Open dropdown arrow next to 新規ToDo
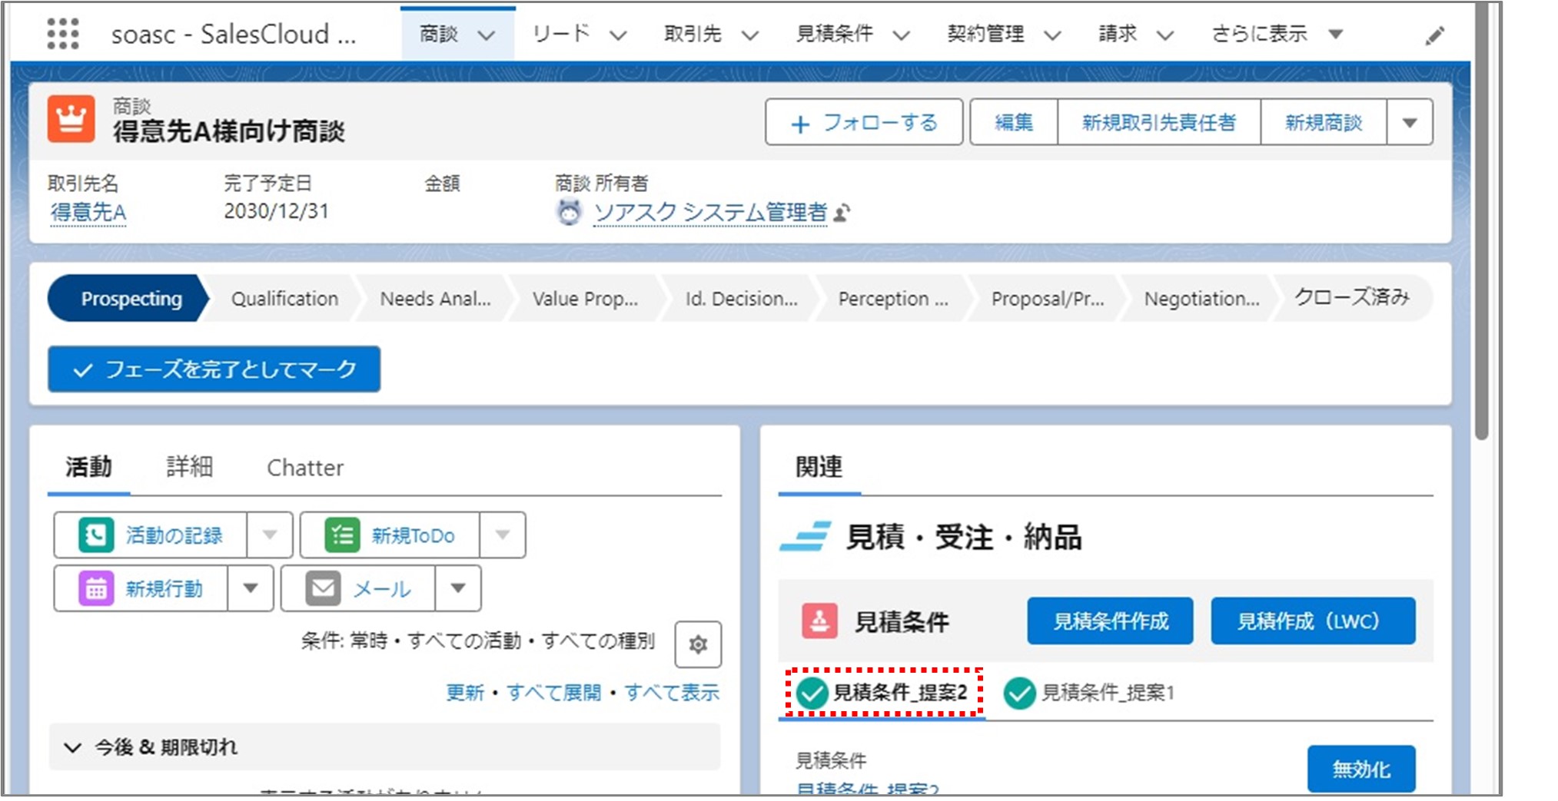The width and height of the screenshot is (1558, 801). [x=503, y=535]
